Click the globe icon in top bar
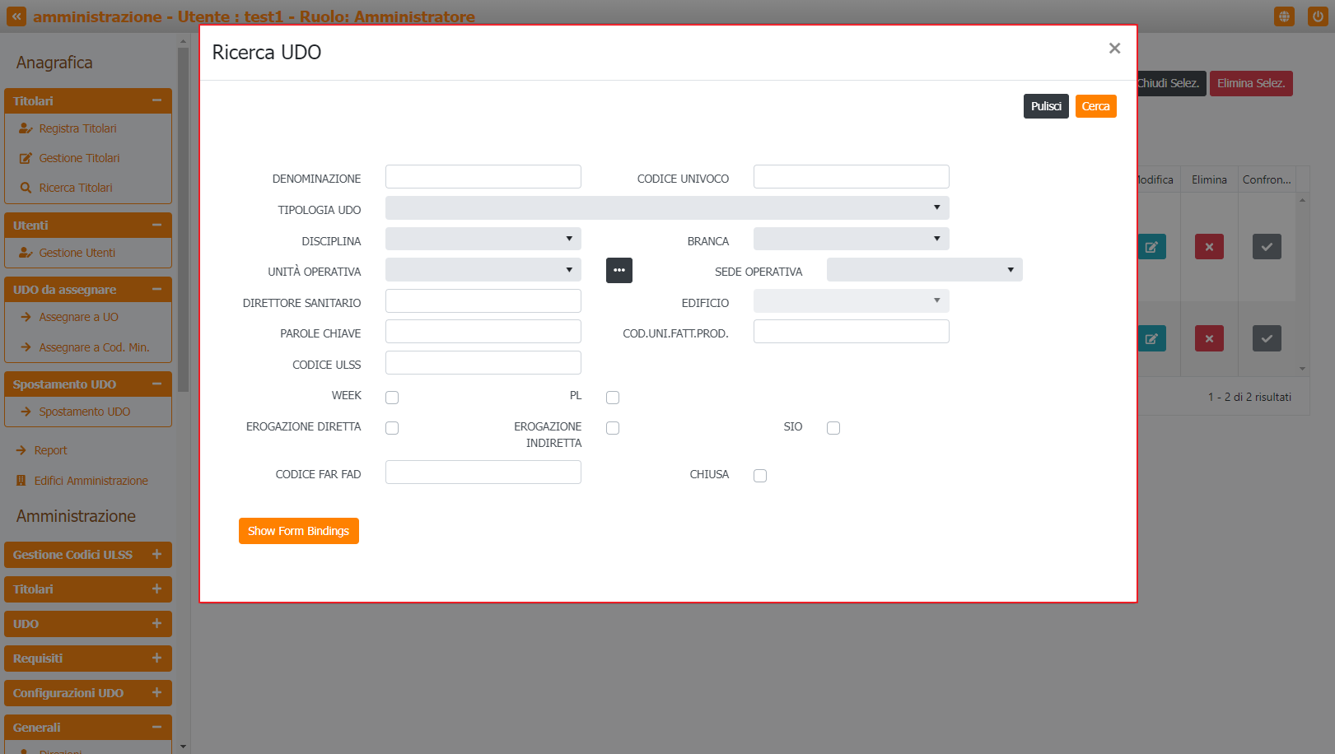The width and height of the screenshot is (1335, 754). point(1284,16)
